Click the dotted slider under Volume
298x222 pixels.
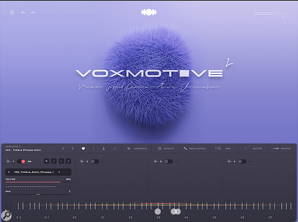(x=38, y=187)
